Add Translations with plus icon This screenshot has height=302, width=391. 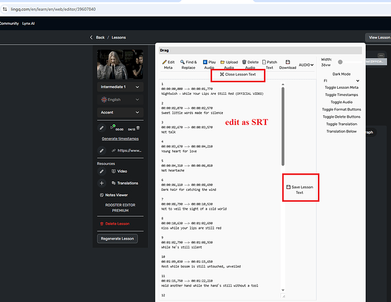point(102,183)
